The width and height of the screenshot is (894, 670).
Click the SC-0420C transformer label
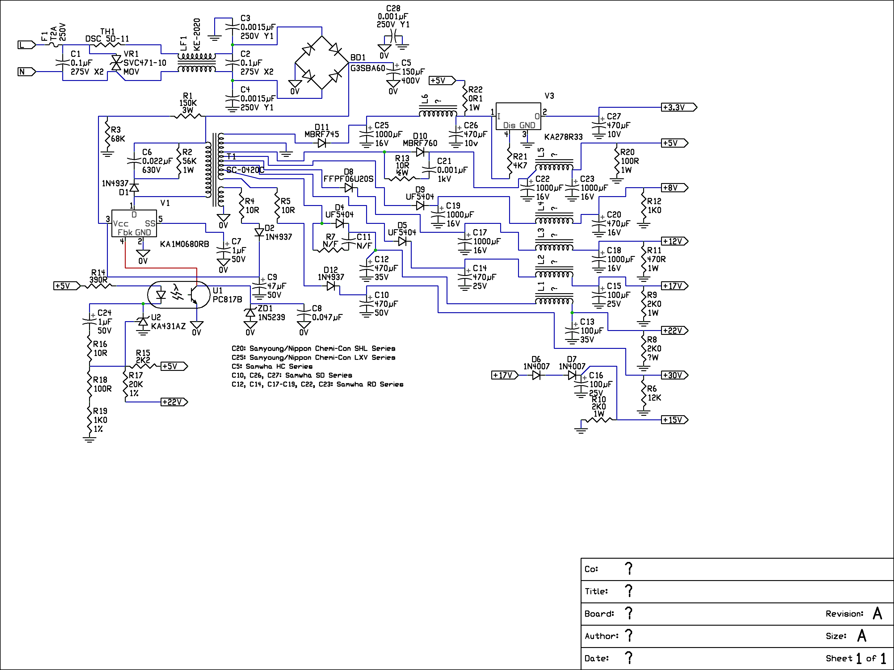245,170
